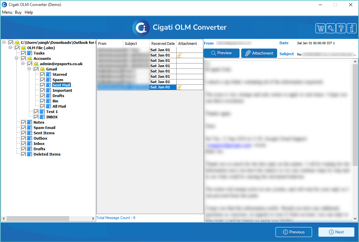Image resolution: width=359 pixels, height=242 pixels.
Task: Click the paperclip in the selected message row
Action: click(x=179, y=87)
